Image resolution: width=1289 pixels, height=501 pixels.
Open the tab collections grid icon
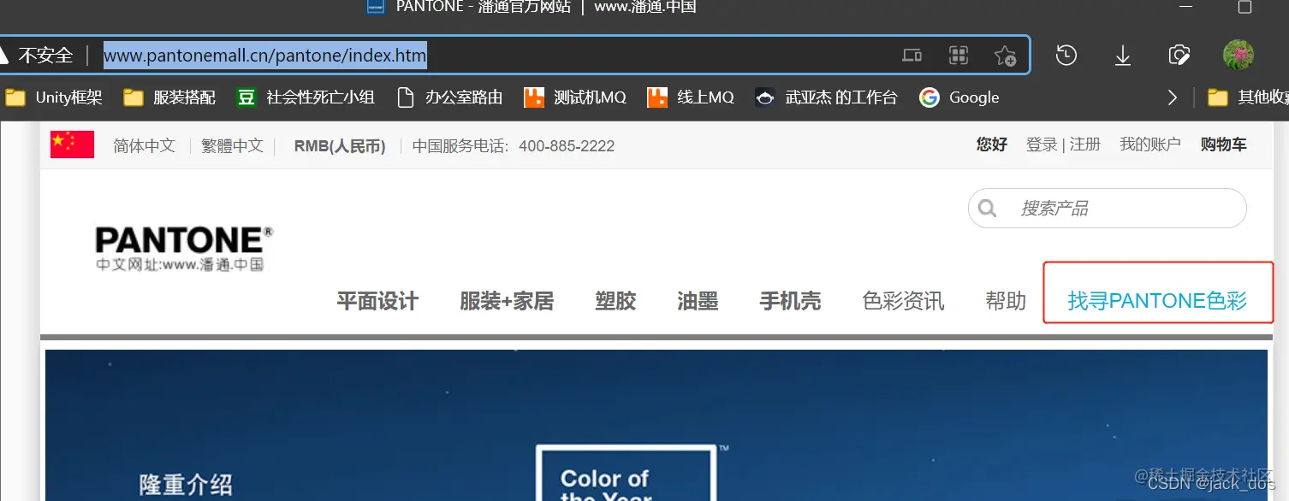959,55
